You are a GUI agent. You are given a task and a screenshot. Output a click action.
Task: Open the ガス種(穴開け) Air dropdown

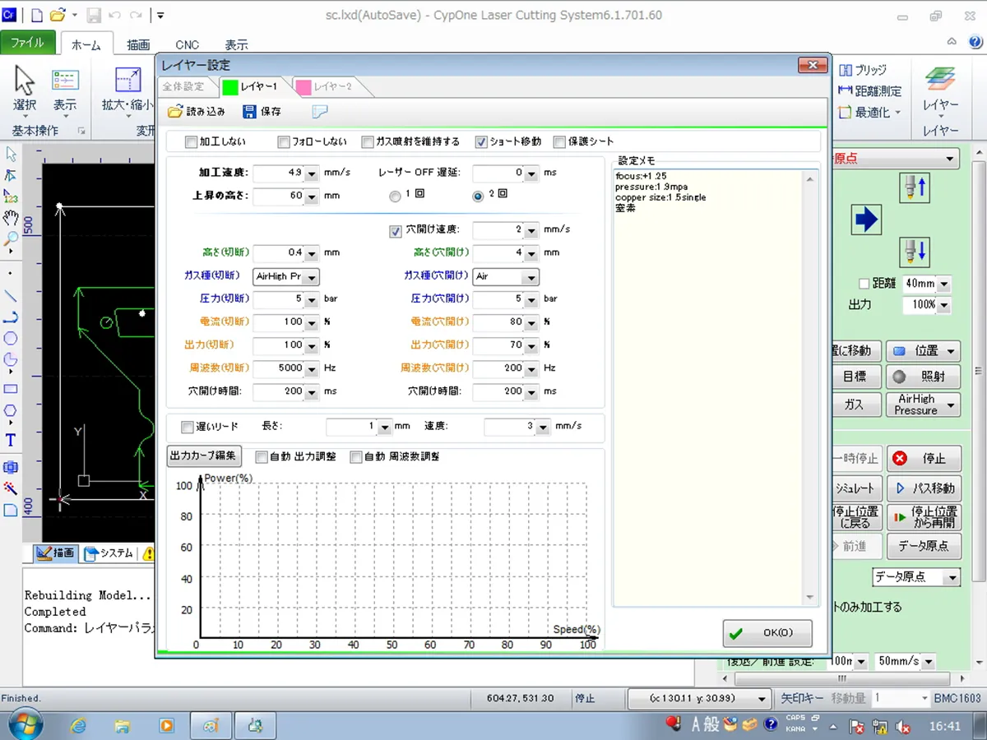[x=531, y=277]
